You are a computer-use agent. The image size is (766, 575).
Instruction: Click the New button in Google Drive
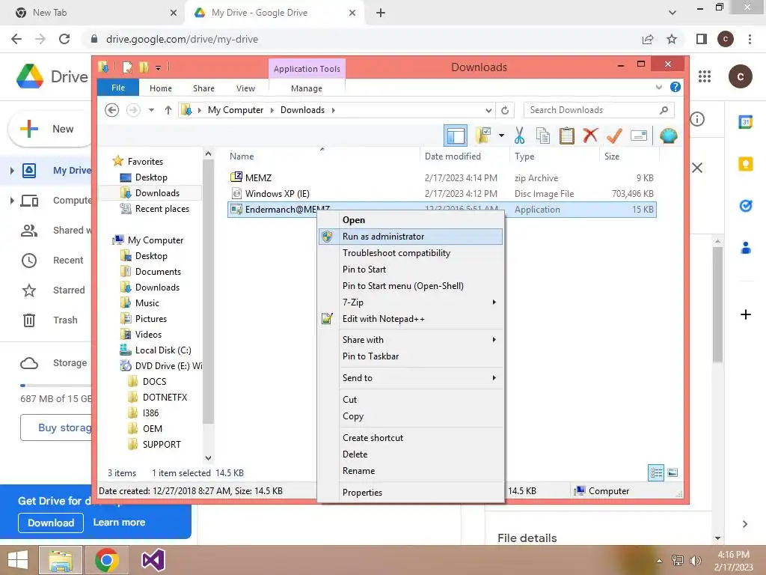click(x=50, y=129)
